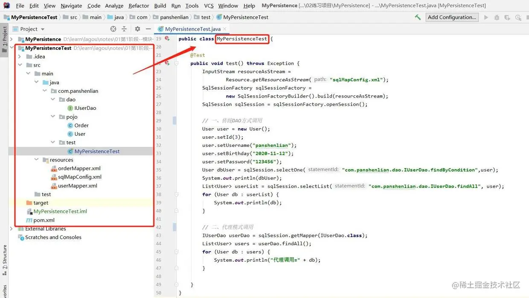Image resolution: width=529 pixels, height=298 pixels.
Task: Select User class in pojo package
Action: point(76,134)
